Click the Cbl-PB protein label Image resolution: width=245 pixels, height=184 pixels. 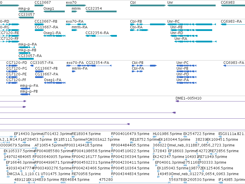coord(138,63)
